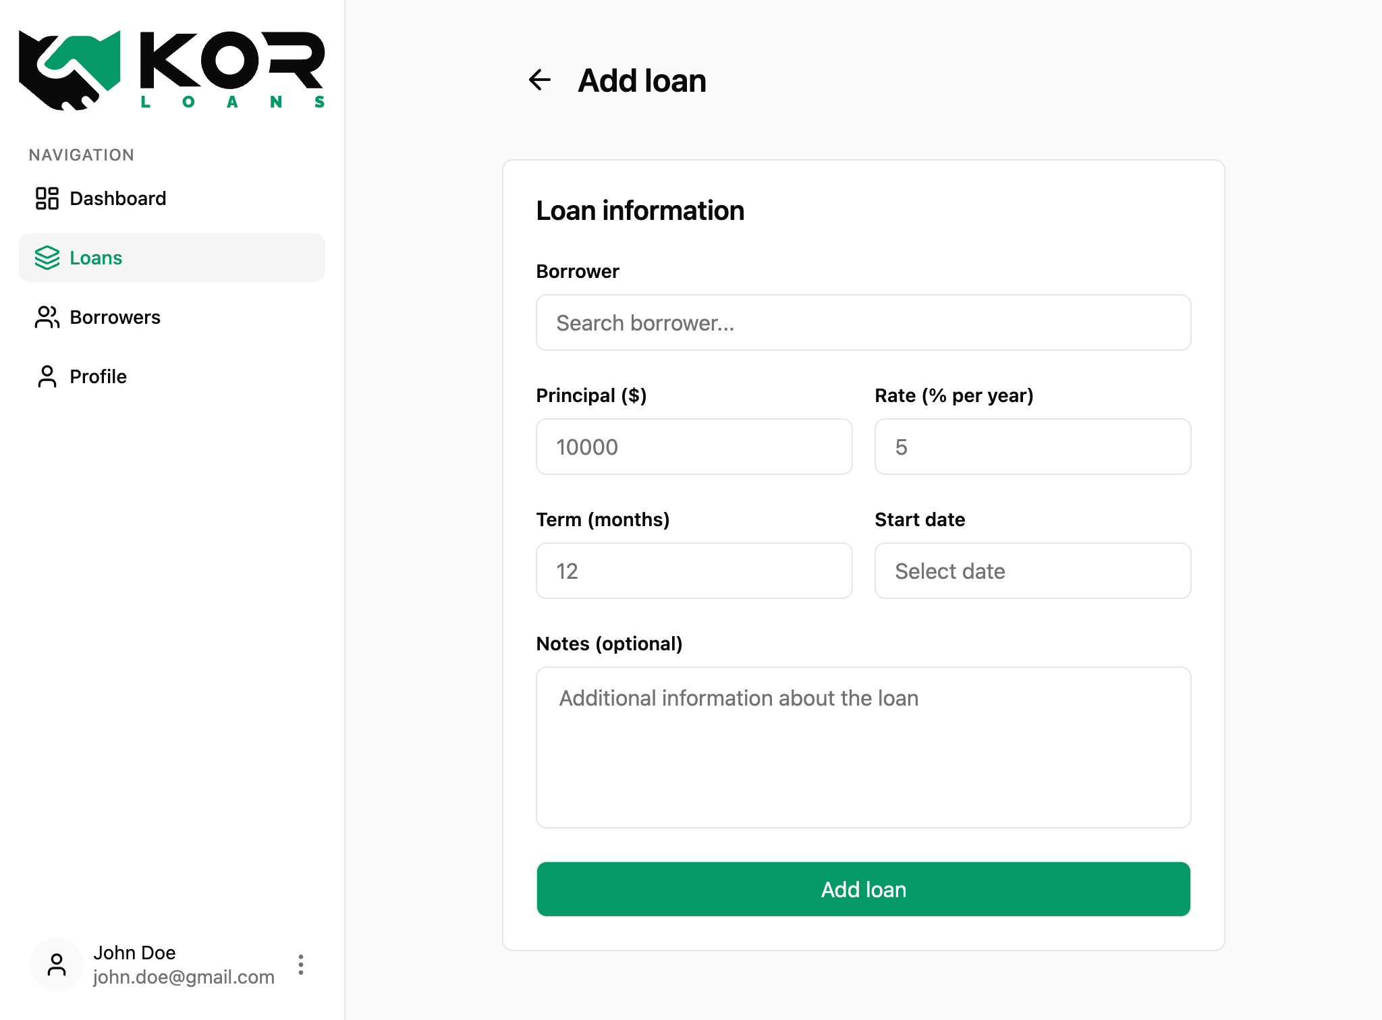This screenshot has width=1382, height=1020.
Task: Click John Doe's avatar circle
Action: click(57, 965)
